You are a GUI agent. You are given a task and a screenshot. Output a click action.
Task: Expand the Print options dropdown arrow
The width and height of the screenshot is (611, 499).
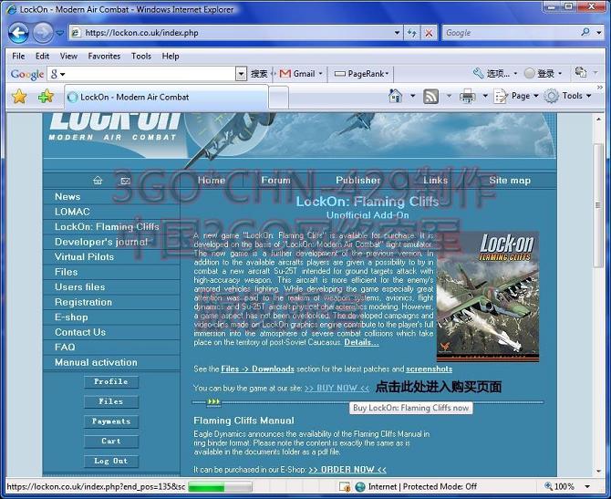click(x=485, y=96)
